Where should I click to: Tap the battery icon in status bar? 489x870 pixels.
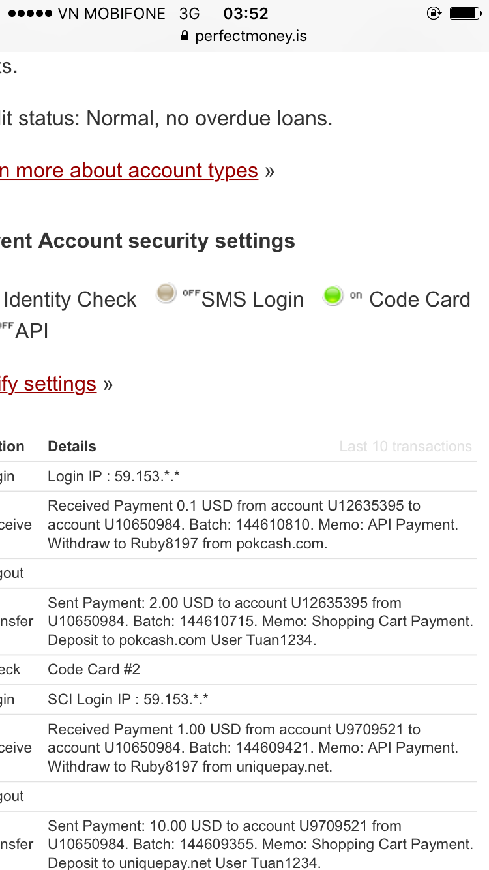[465, 13]
